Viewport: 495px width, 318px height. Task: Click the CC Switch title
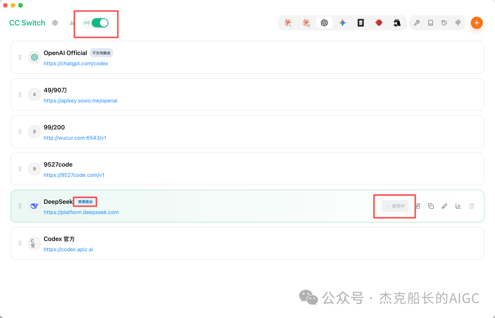click(x=27, y=23)
